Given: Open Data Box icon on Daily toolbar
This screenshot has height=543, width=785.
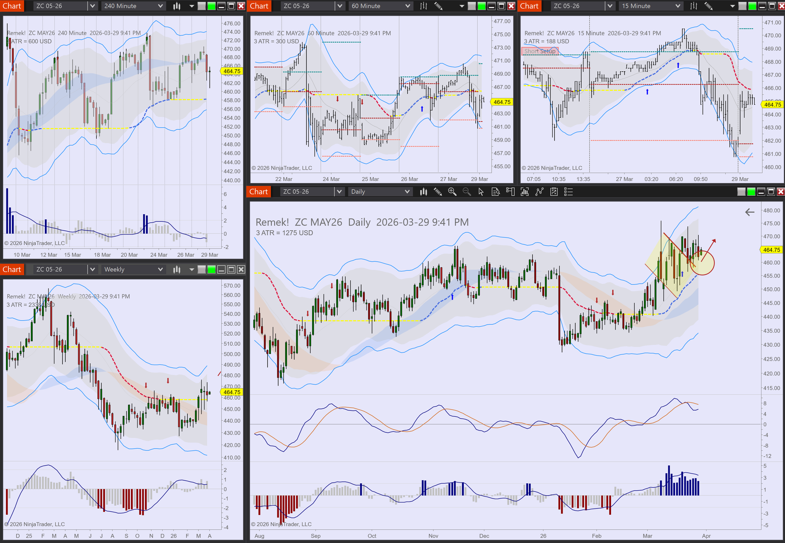Looking at the screenshot, I should coord(495,192).
